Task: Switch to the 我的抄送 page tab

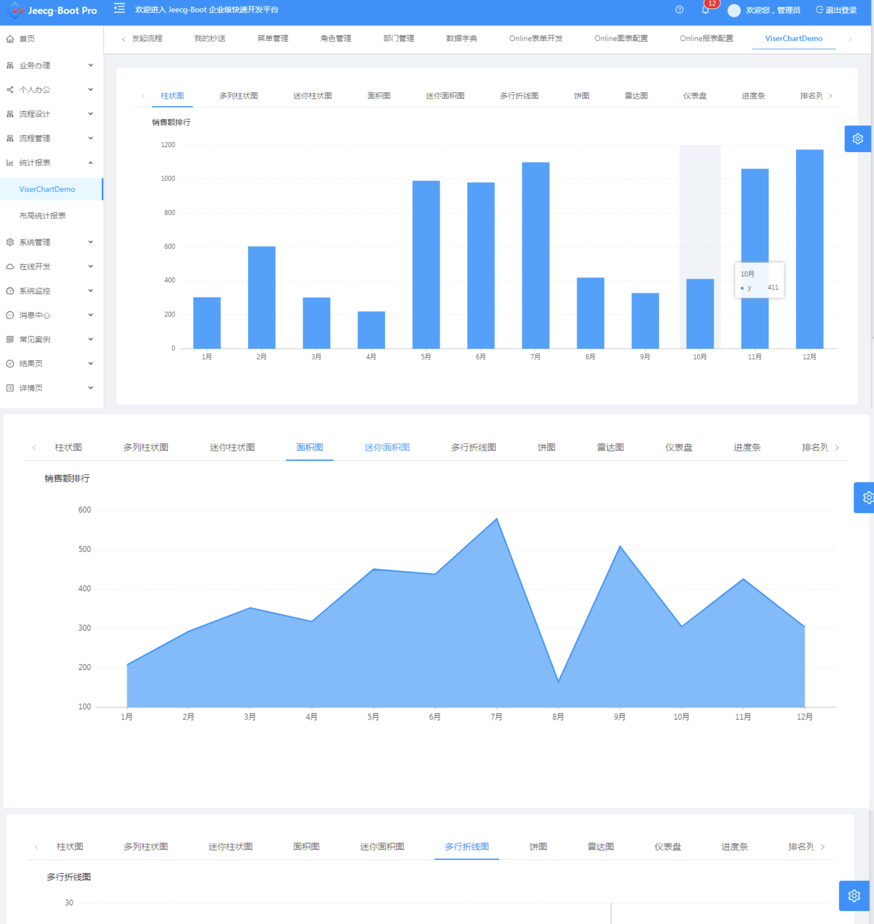Action: [x=210, y=38]
